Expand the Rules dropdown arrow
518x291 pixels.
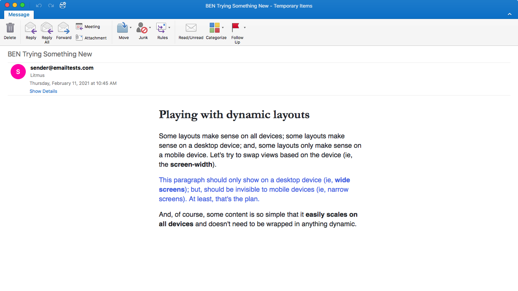pyautogui.click(x=169, y=28)
